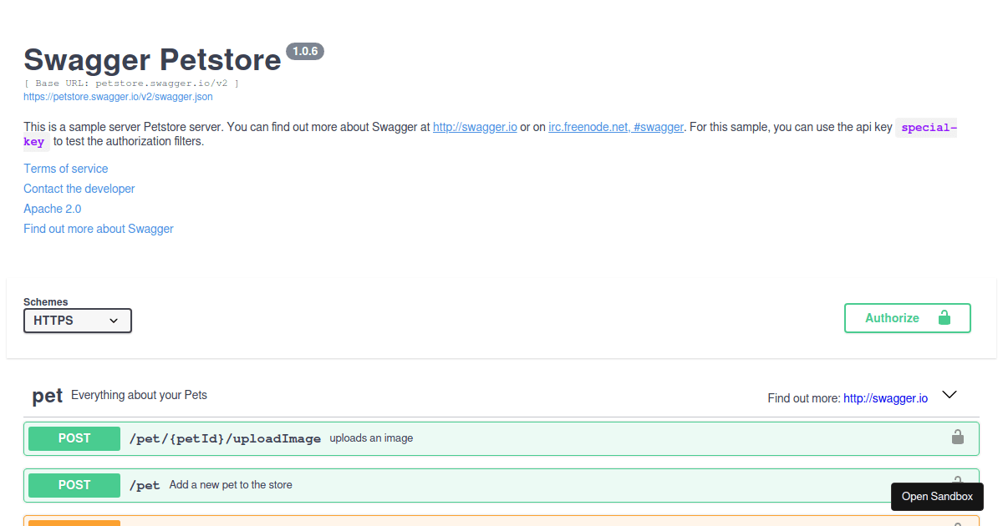Click the Open Sandbox button
The height and width of the screenshot is (526, 1003).
[x=937, y=496]
